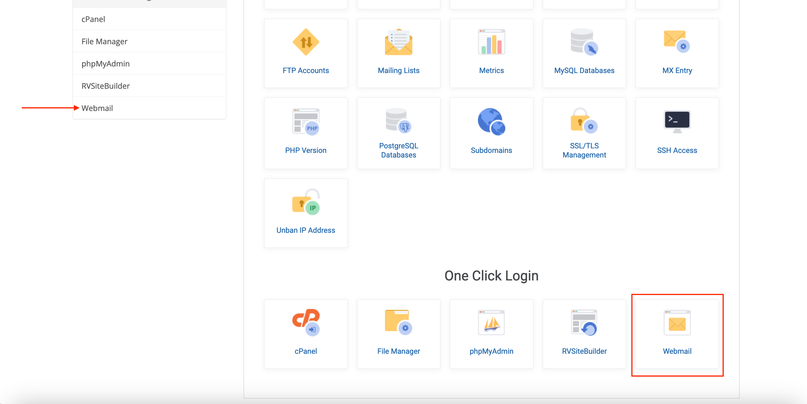
Task: Select Webmail in the sidebar menu
Action: 149,108
